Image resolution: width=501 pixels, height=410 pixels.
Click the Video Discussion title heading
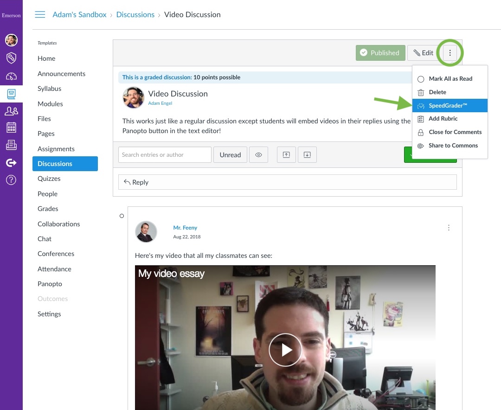pos(178,94)
